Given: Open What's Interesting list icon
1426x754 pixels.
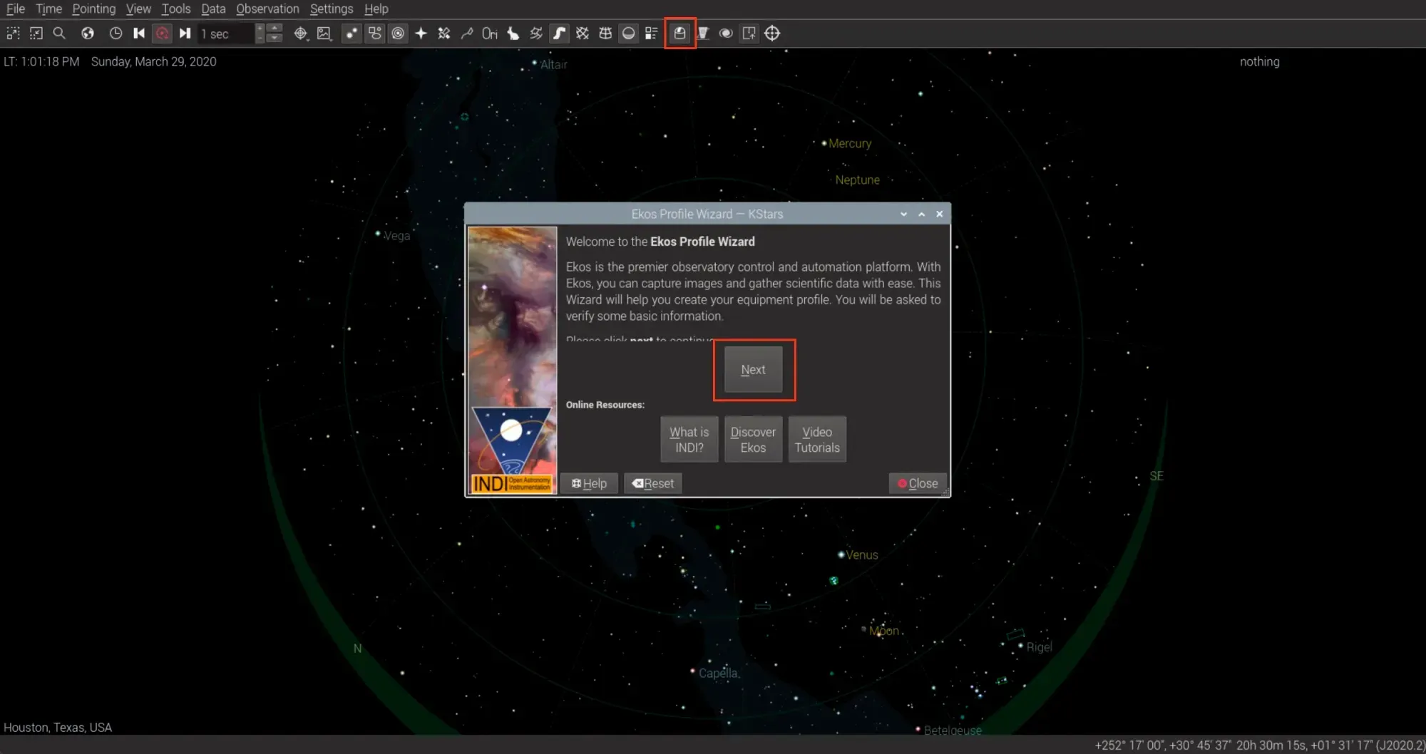Looking at the screenshot, I should pos(652,33).
